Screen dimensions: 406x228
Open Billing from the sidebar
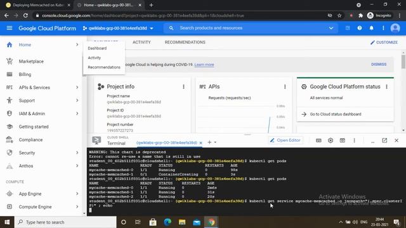[x=25, y=75]
